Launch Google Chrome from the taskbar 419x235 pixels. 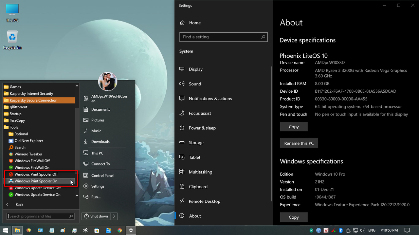pyautogui.click(x=120, y=230)
